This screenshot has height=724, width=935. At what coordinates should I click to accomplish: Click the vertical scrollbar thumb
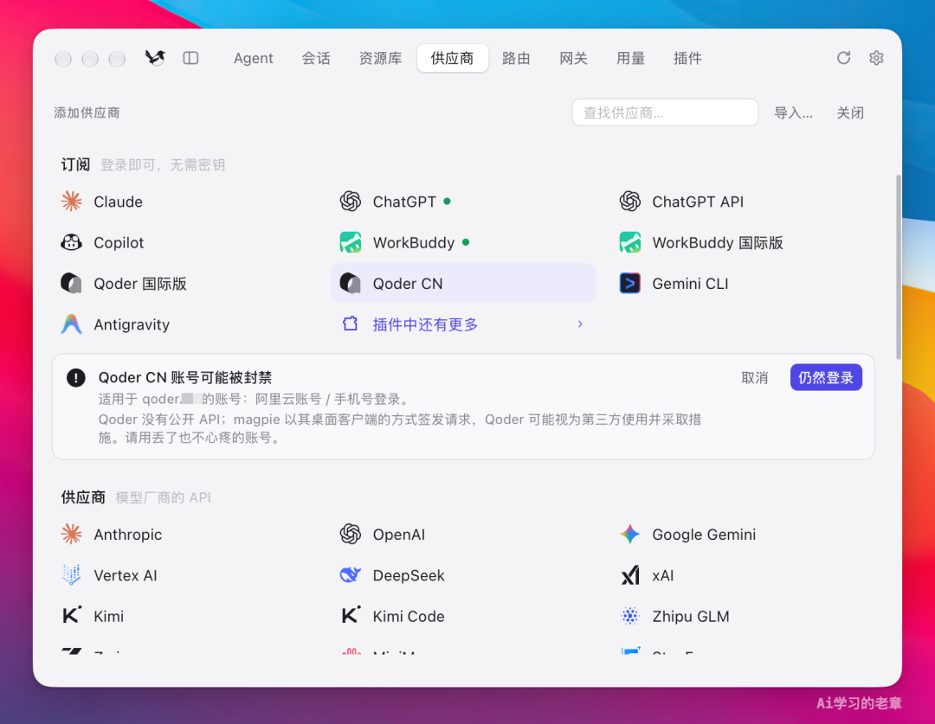coord(899,267)
